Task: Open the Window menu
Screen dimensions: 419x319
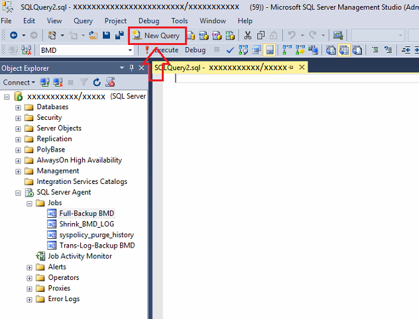Action: [213, 21]
